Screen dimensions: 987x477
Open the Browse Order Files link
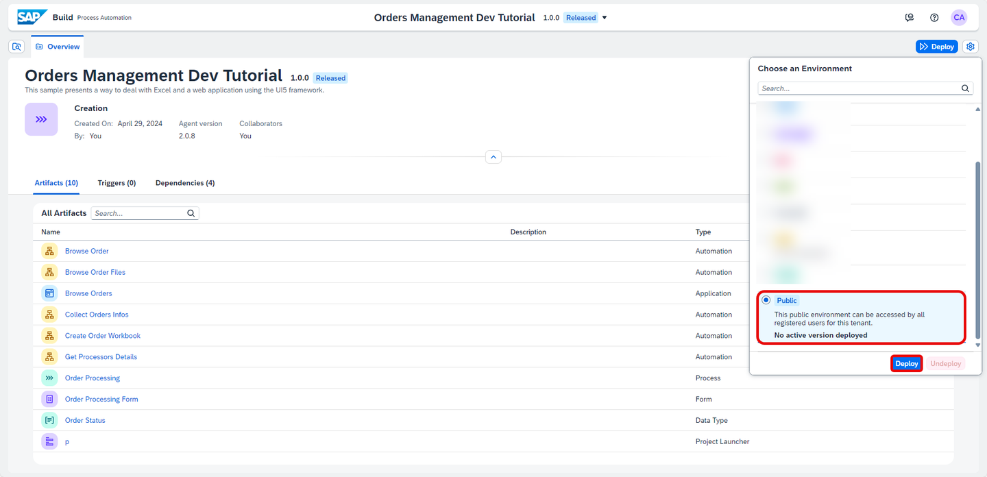(x=95, y=272)
